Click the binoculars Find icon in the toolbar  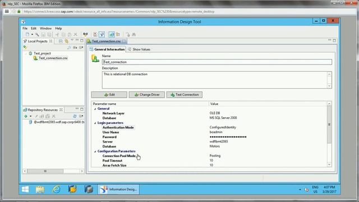(85, 35)
